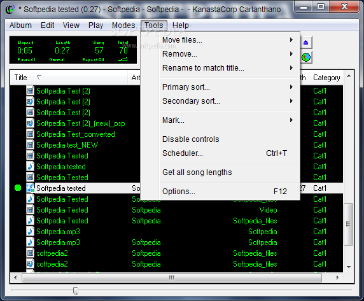Expand the Remove submenu arrow
The height and width of the screenshot is (301, 364).
291,54
